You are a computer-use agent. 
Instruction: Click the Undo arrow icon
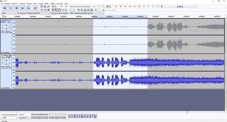(x=70, y=10)
